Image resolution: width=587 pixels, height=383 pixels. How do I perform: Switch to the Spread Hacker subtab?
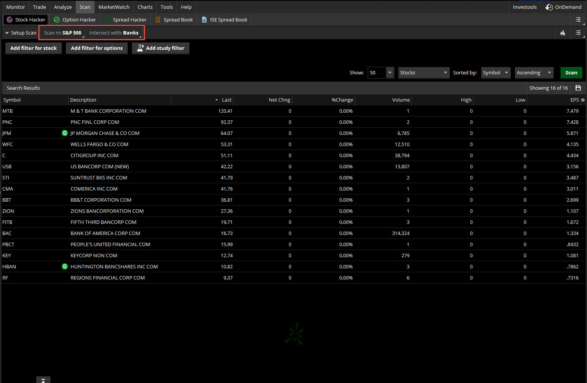(x=125, y=20)
